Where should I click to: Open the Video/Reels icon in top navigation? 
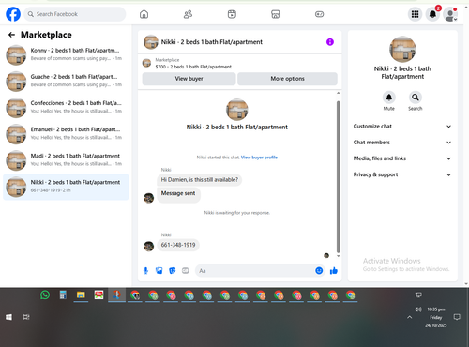point(232,14)
